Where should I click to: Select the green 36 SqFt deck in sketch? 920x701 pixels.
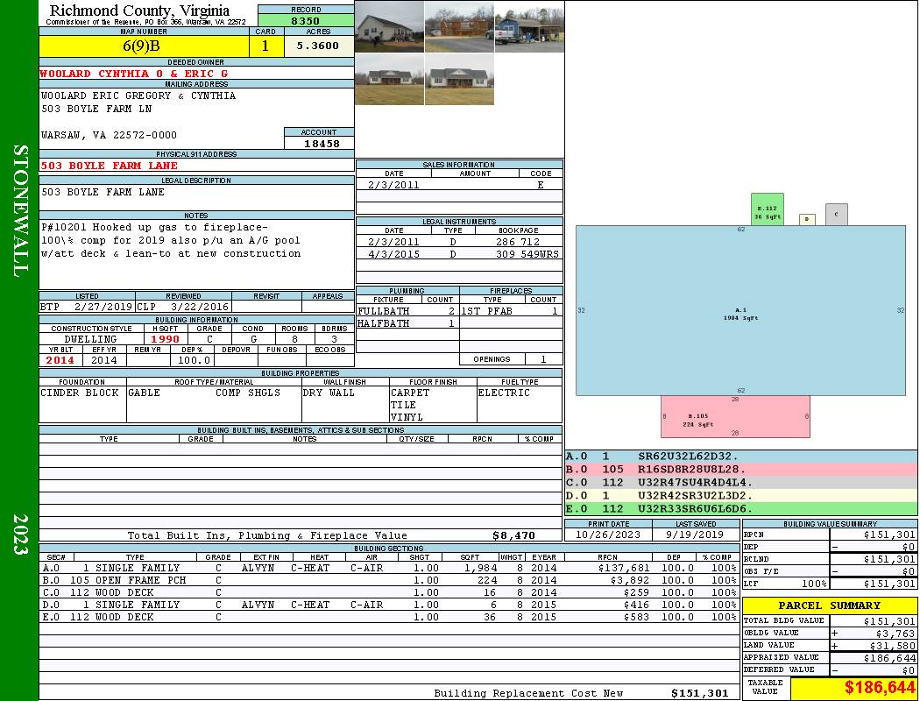767,209
